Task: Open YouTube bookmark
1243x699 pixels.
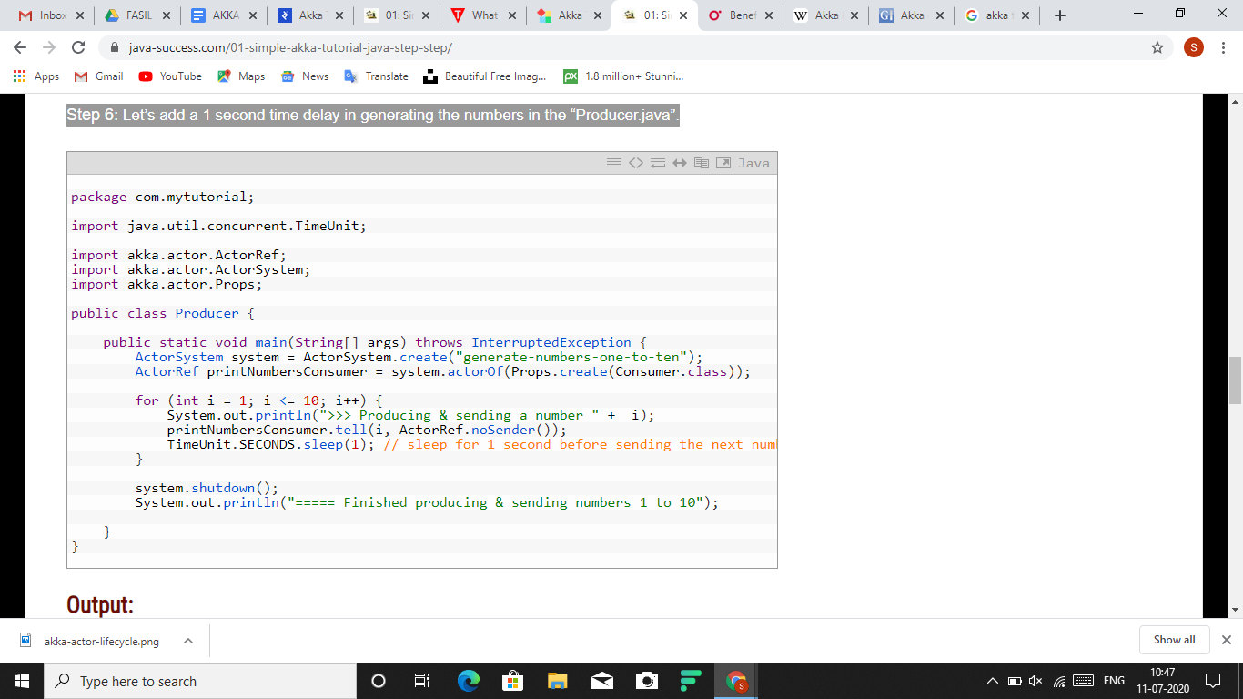Action: (170, 76)
